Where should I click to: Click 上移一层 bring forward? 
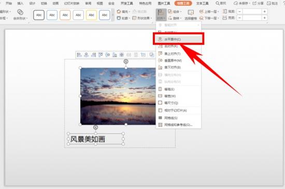point(209,11)
